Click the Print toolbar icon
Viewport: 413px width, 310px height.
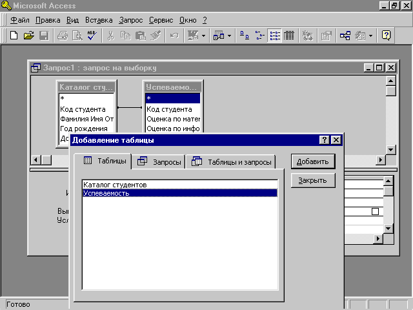[x=63, y=36]
